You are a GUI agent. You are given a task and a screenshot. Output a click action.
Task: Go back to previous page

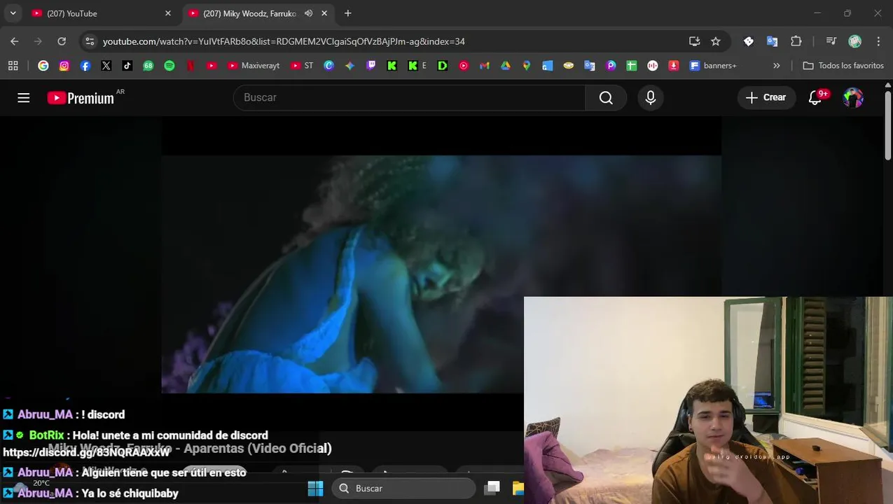(15, 41)
